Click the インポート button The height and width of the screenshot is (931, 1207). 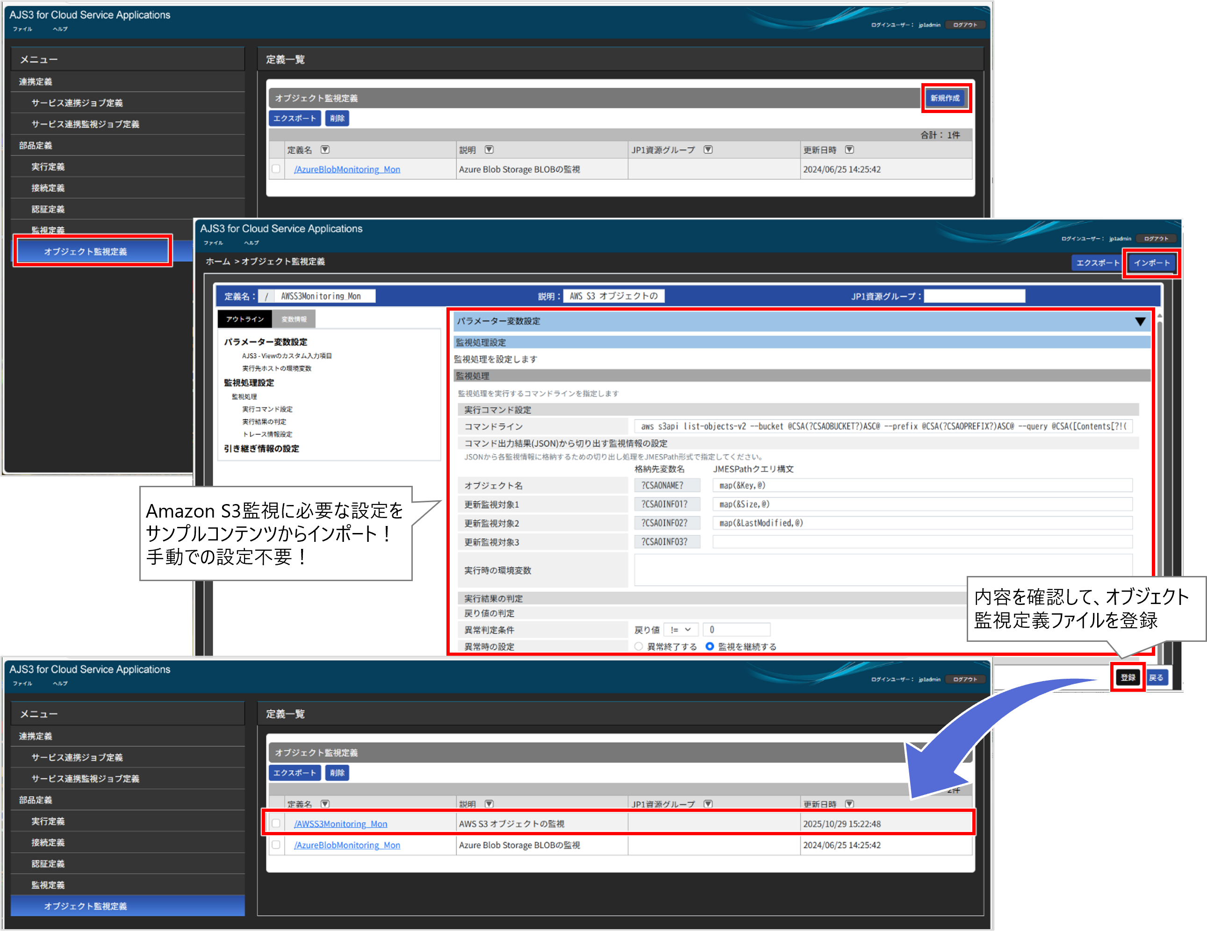1151,263
